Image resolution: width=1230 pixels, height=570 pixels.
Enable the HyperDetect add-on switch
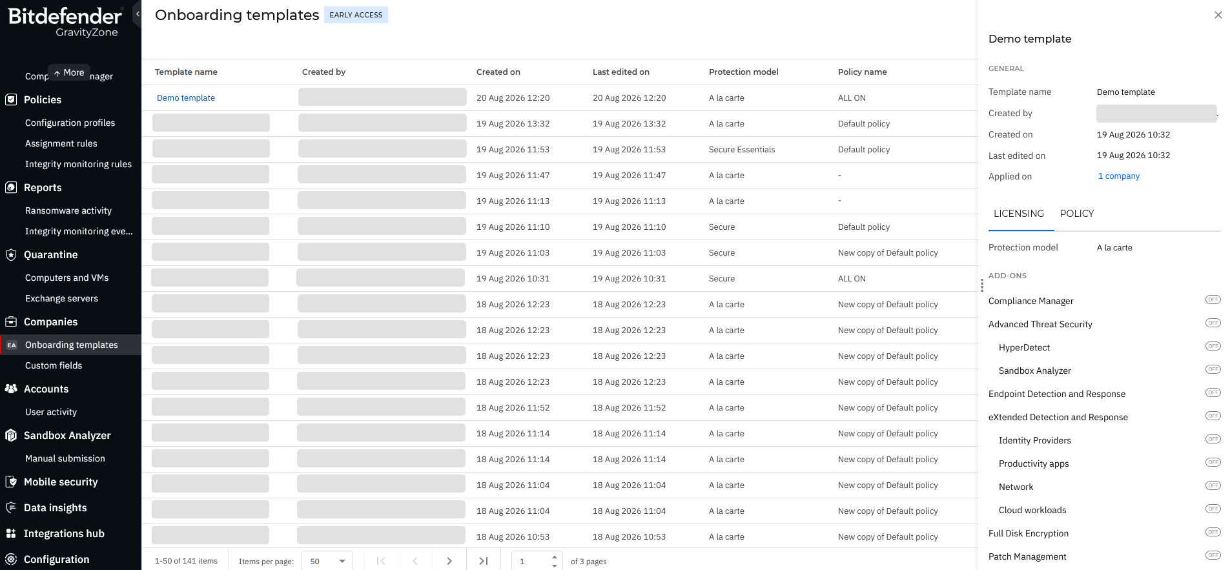pos(1213,346)
